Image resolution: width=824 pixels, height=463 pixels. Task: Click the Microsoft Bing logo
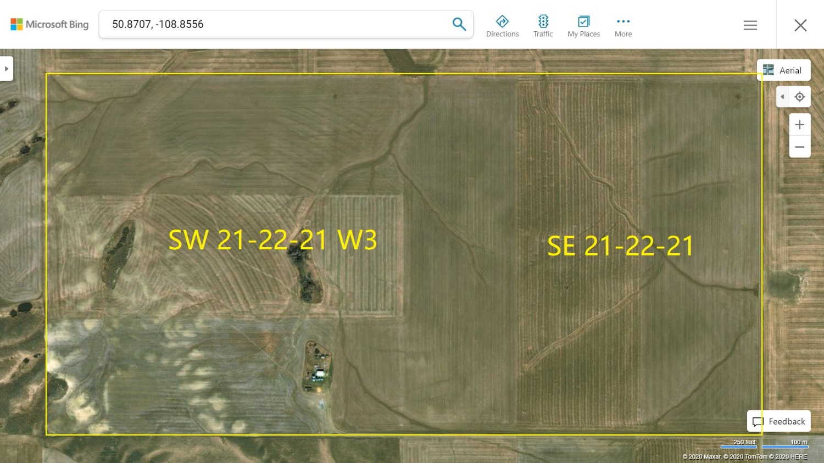pyautogui.click(x=49, y=24)
